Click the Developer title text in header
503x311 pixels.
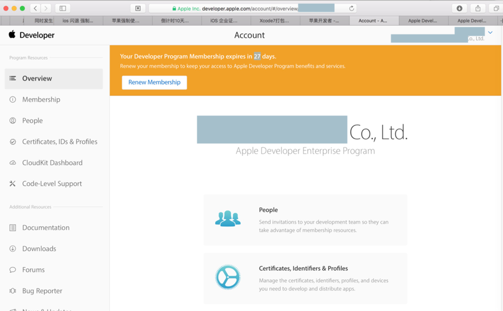pos(37,35)
